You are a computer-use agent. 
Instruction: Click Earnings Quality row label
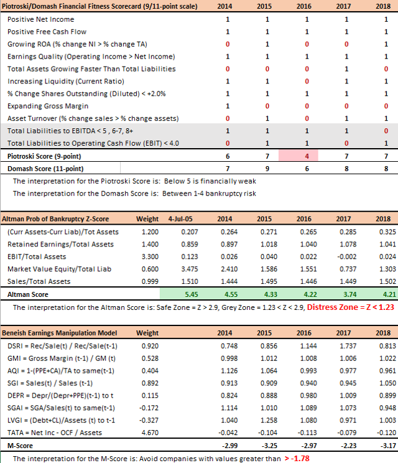point(91,57)
